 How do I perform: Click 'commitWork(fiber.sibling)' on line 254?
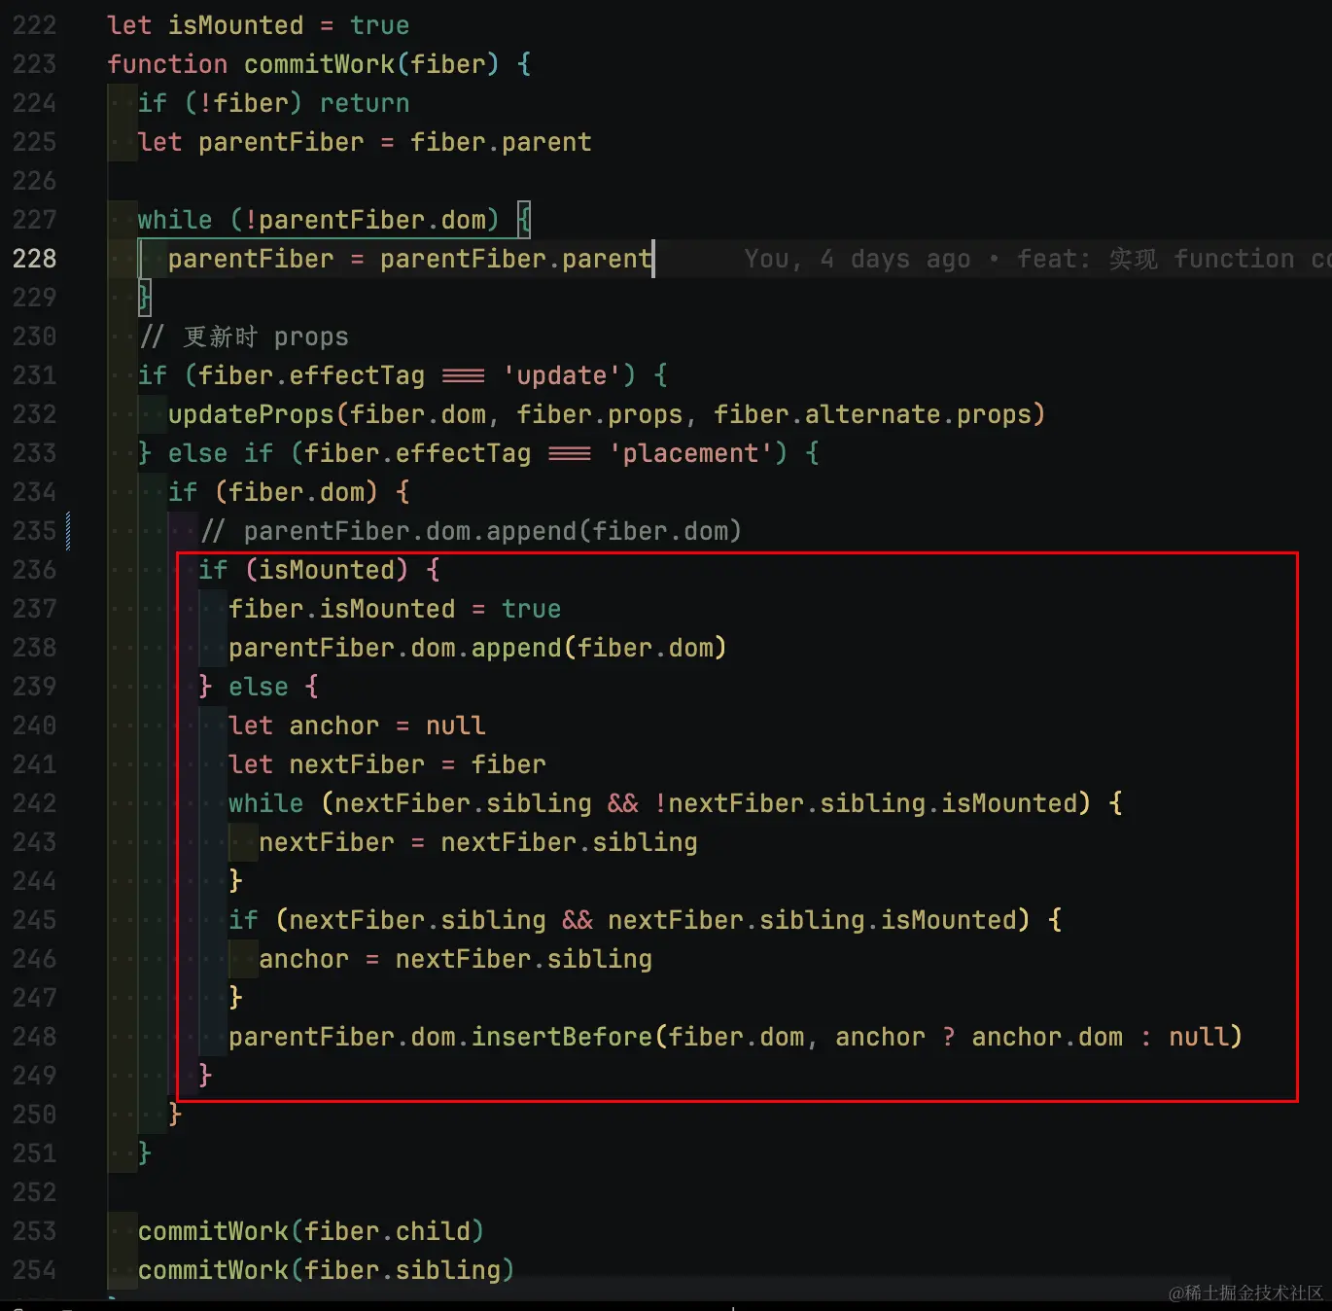(326, 1270)
